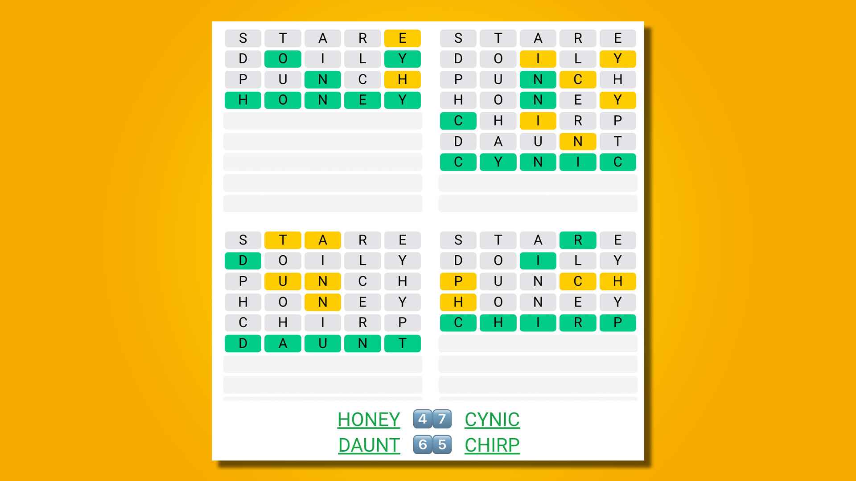Click the green R tile in bottom-right STARE row

[x=577, y=240]
